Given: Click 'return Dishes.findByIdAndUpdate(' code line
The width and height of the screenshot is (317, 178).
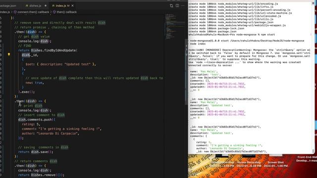Looking at the screenshot, I should click(x=48, y=50).
